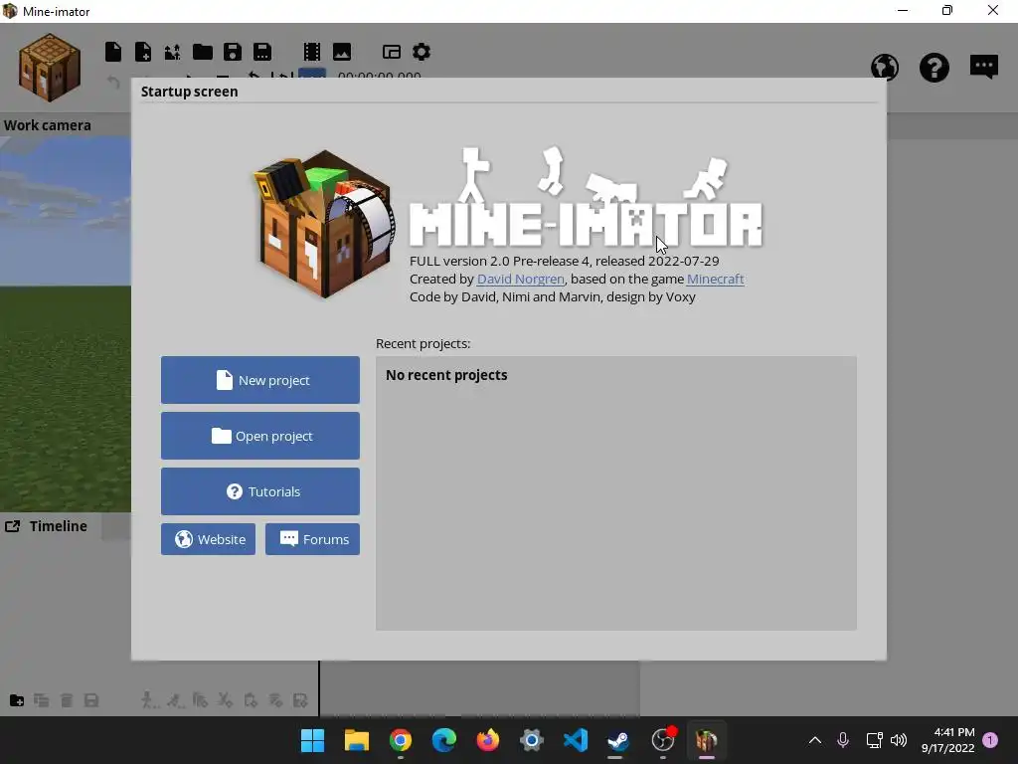
Task: Click the export image picture icon
Action: click(342, 52)
